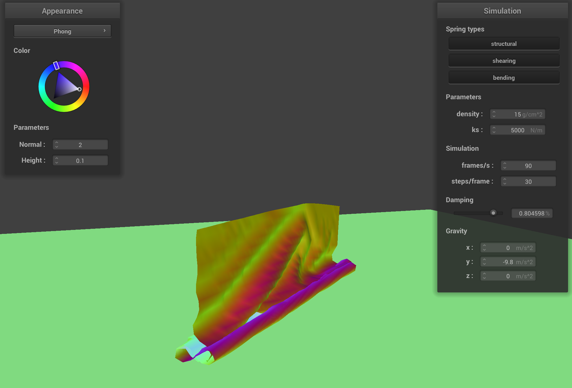Increase Height with its up arrow
The width and height of the screenshot is (572, 388).
click(57, 158)
